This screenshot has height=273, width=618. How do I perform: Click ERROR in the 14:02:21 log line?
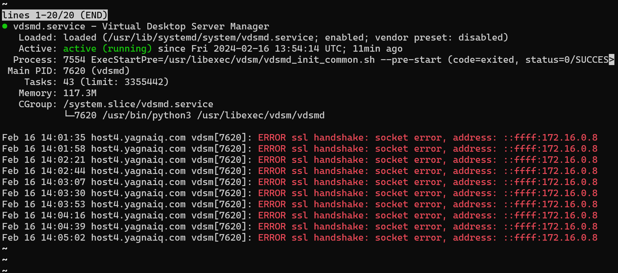point(272,160)
